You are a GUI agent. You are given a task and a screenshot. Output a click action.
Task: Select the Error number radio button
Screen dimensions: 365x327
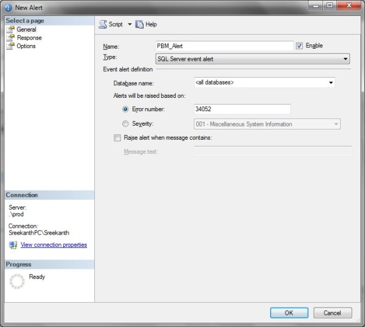125,109
